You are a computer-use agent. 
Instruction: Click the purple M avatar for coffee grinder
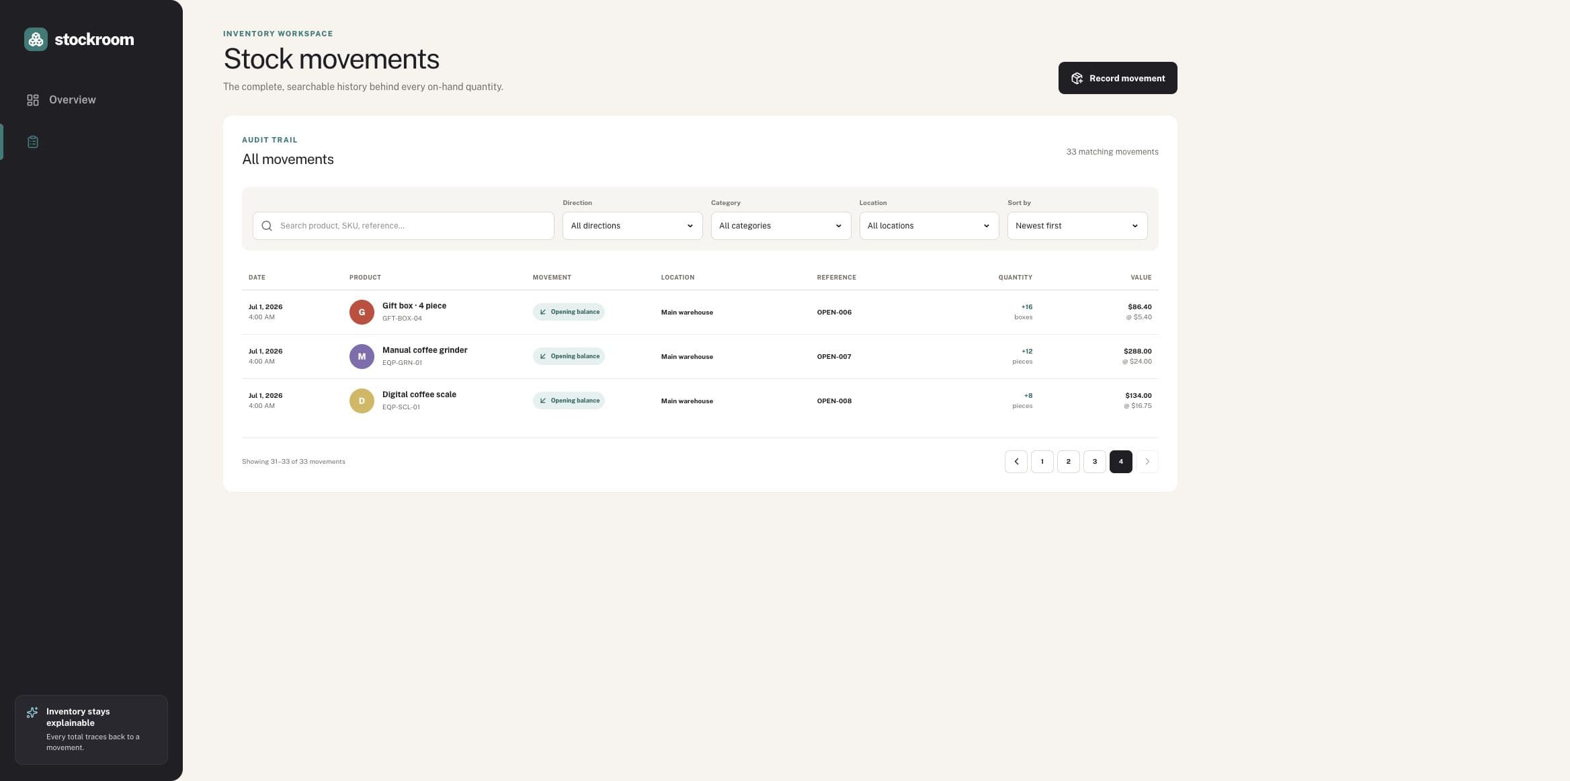362,356
